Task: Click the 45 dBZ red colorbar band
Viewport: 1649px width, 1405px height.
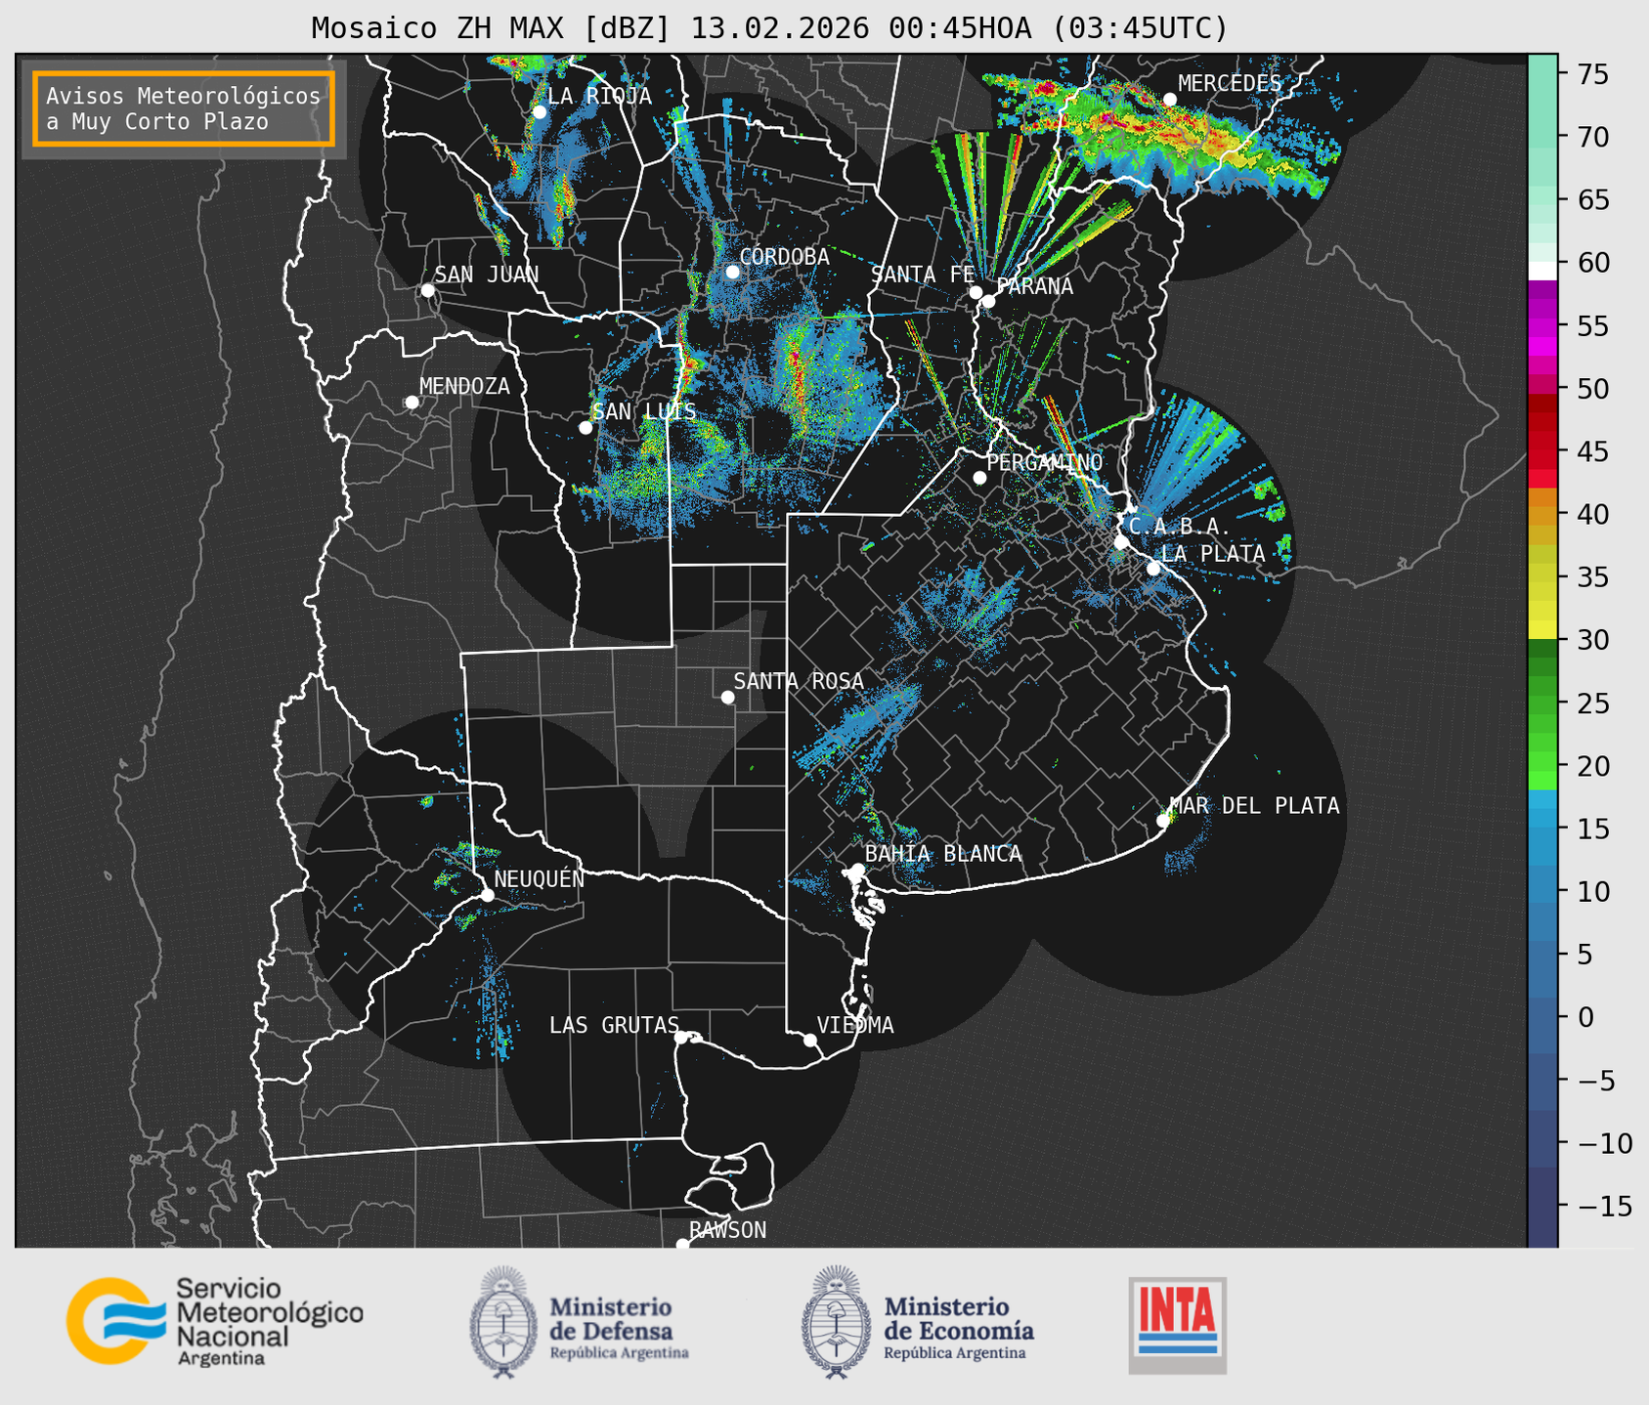Action: 1542,451
